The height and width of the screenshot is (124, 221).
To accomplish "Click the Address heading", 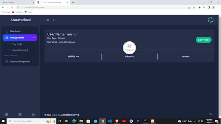I will click(x=129, y=57).
